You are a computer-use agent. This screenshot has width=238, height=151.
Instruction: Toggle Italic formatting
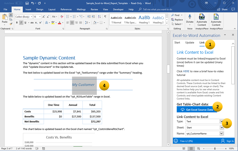pyautogui.click(x=21, y=23)
